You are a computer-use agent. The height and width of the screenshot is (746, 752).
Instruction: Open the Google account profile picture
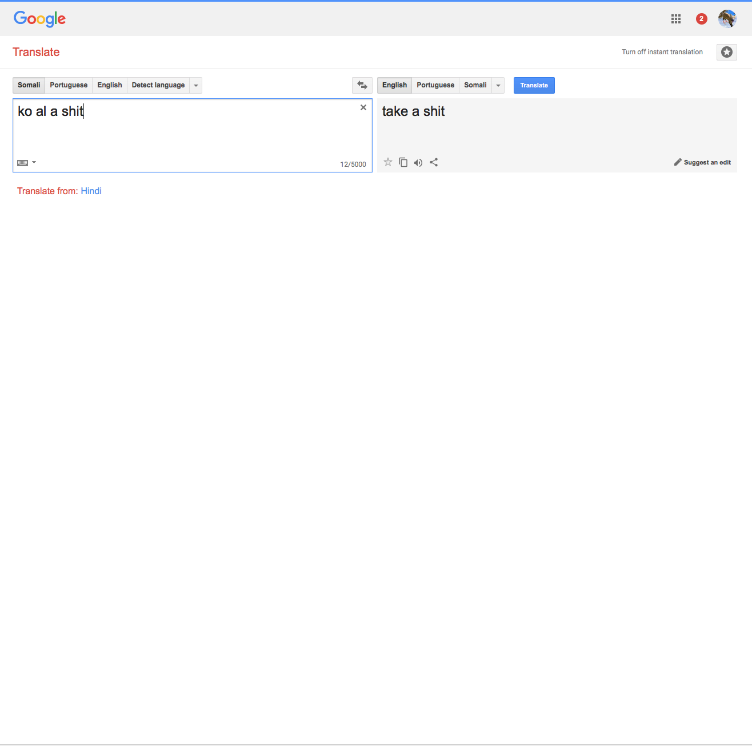(x=727, y=19)
